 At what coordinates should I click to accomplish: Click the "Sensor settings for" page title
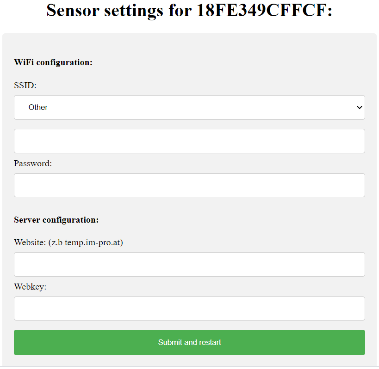tap(119, 10)
